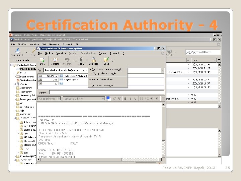Image resolution: width=241 pixels, height=181 pixels.
Task: Open the Da sender identity dropdown arrow
Action: 162,70
